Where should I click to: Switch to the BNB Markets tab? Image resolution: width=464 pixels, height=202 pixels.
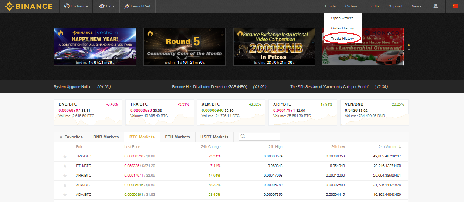[106, 137]
